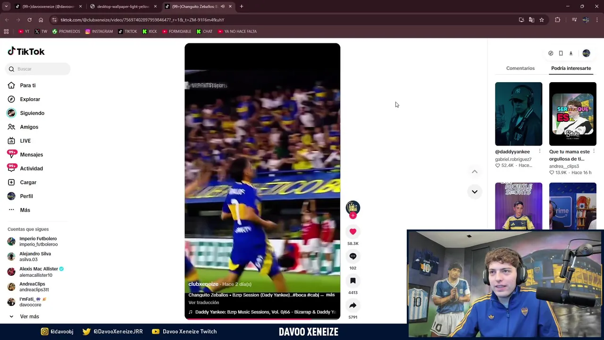Switch to the Comentarios tab

pos(520,68)
